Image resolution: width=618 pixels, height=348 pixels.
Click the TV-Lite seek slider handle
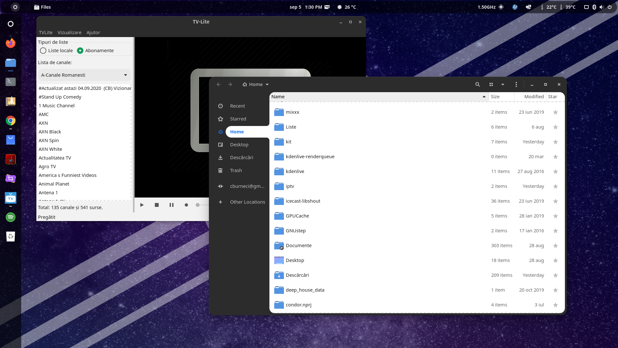(198, 205)
